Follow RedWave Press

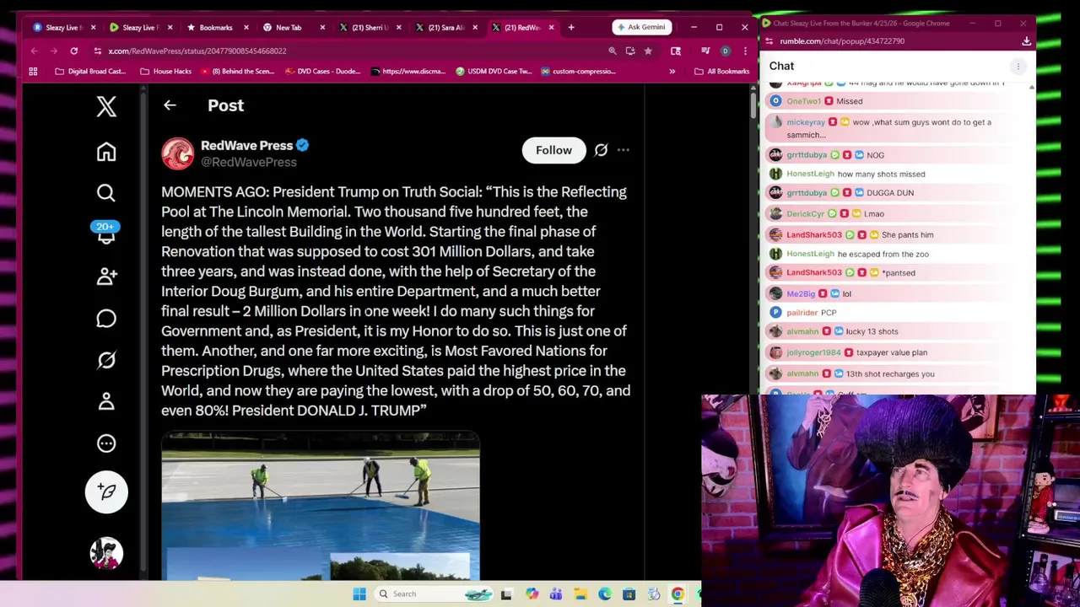(553, 150)
